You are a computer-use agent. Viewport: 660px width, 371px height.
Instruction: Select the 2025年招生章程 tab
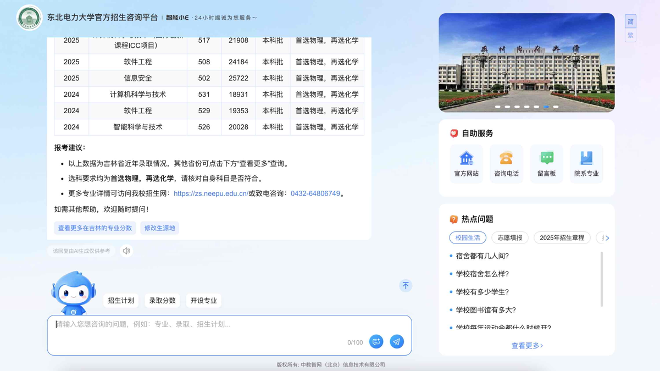pyautogui.click(x=562, y=238)
